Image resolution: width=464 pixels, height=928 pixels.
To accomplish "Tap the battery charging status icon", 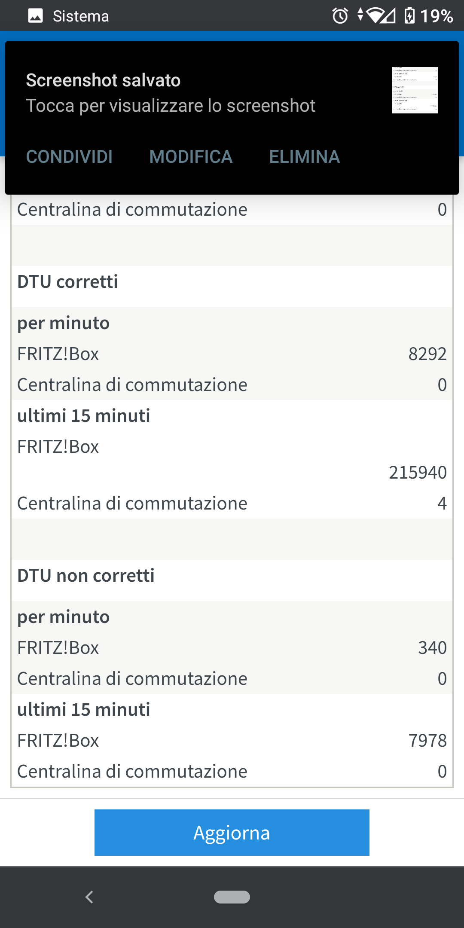I will coord(409,16).
